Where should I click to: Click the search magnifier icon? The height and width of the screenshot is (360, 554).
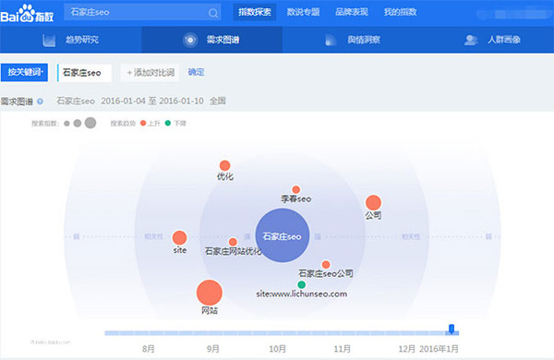pos(213,13)
